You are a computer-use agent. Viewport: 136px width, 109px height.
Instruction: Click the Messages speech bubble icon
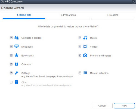click(x=17, y=46)
